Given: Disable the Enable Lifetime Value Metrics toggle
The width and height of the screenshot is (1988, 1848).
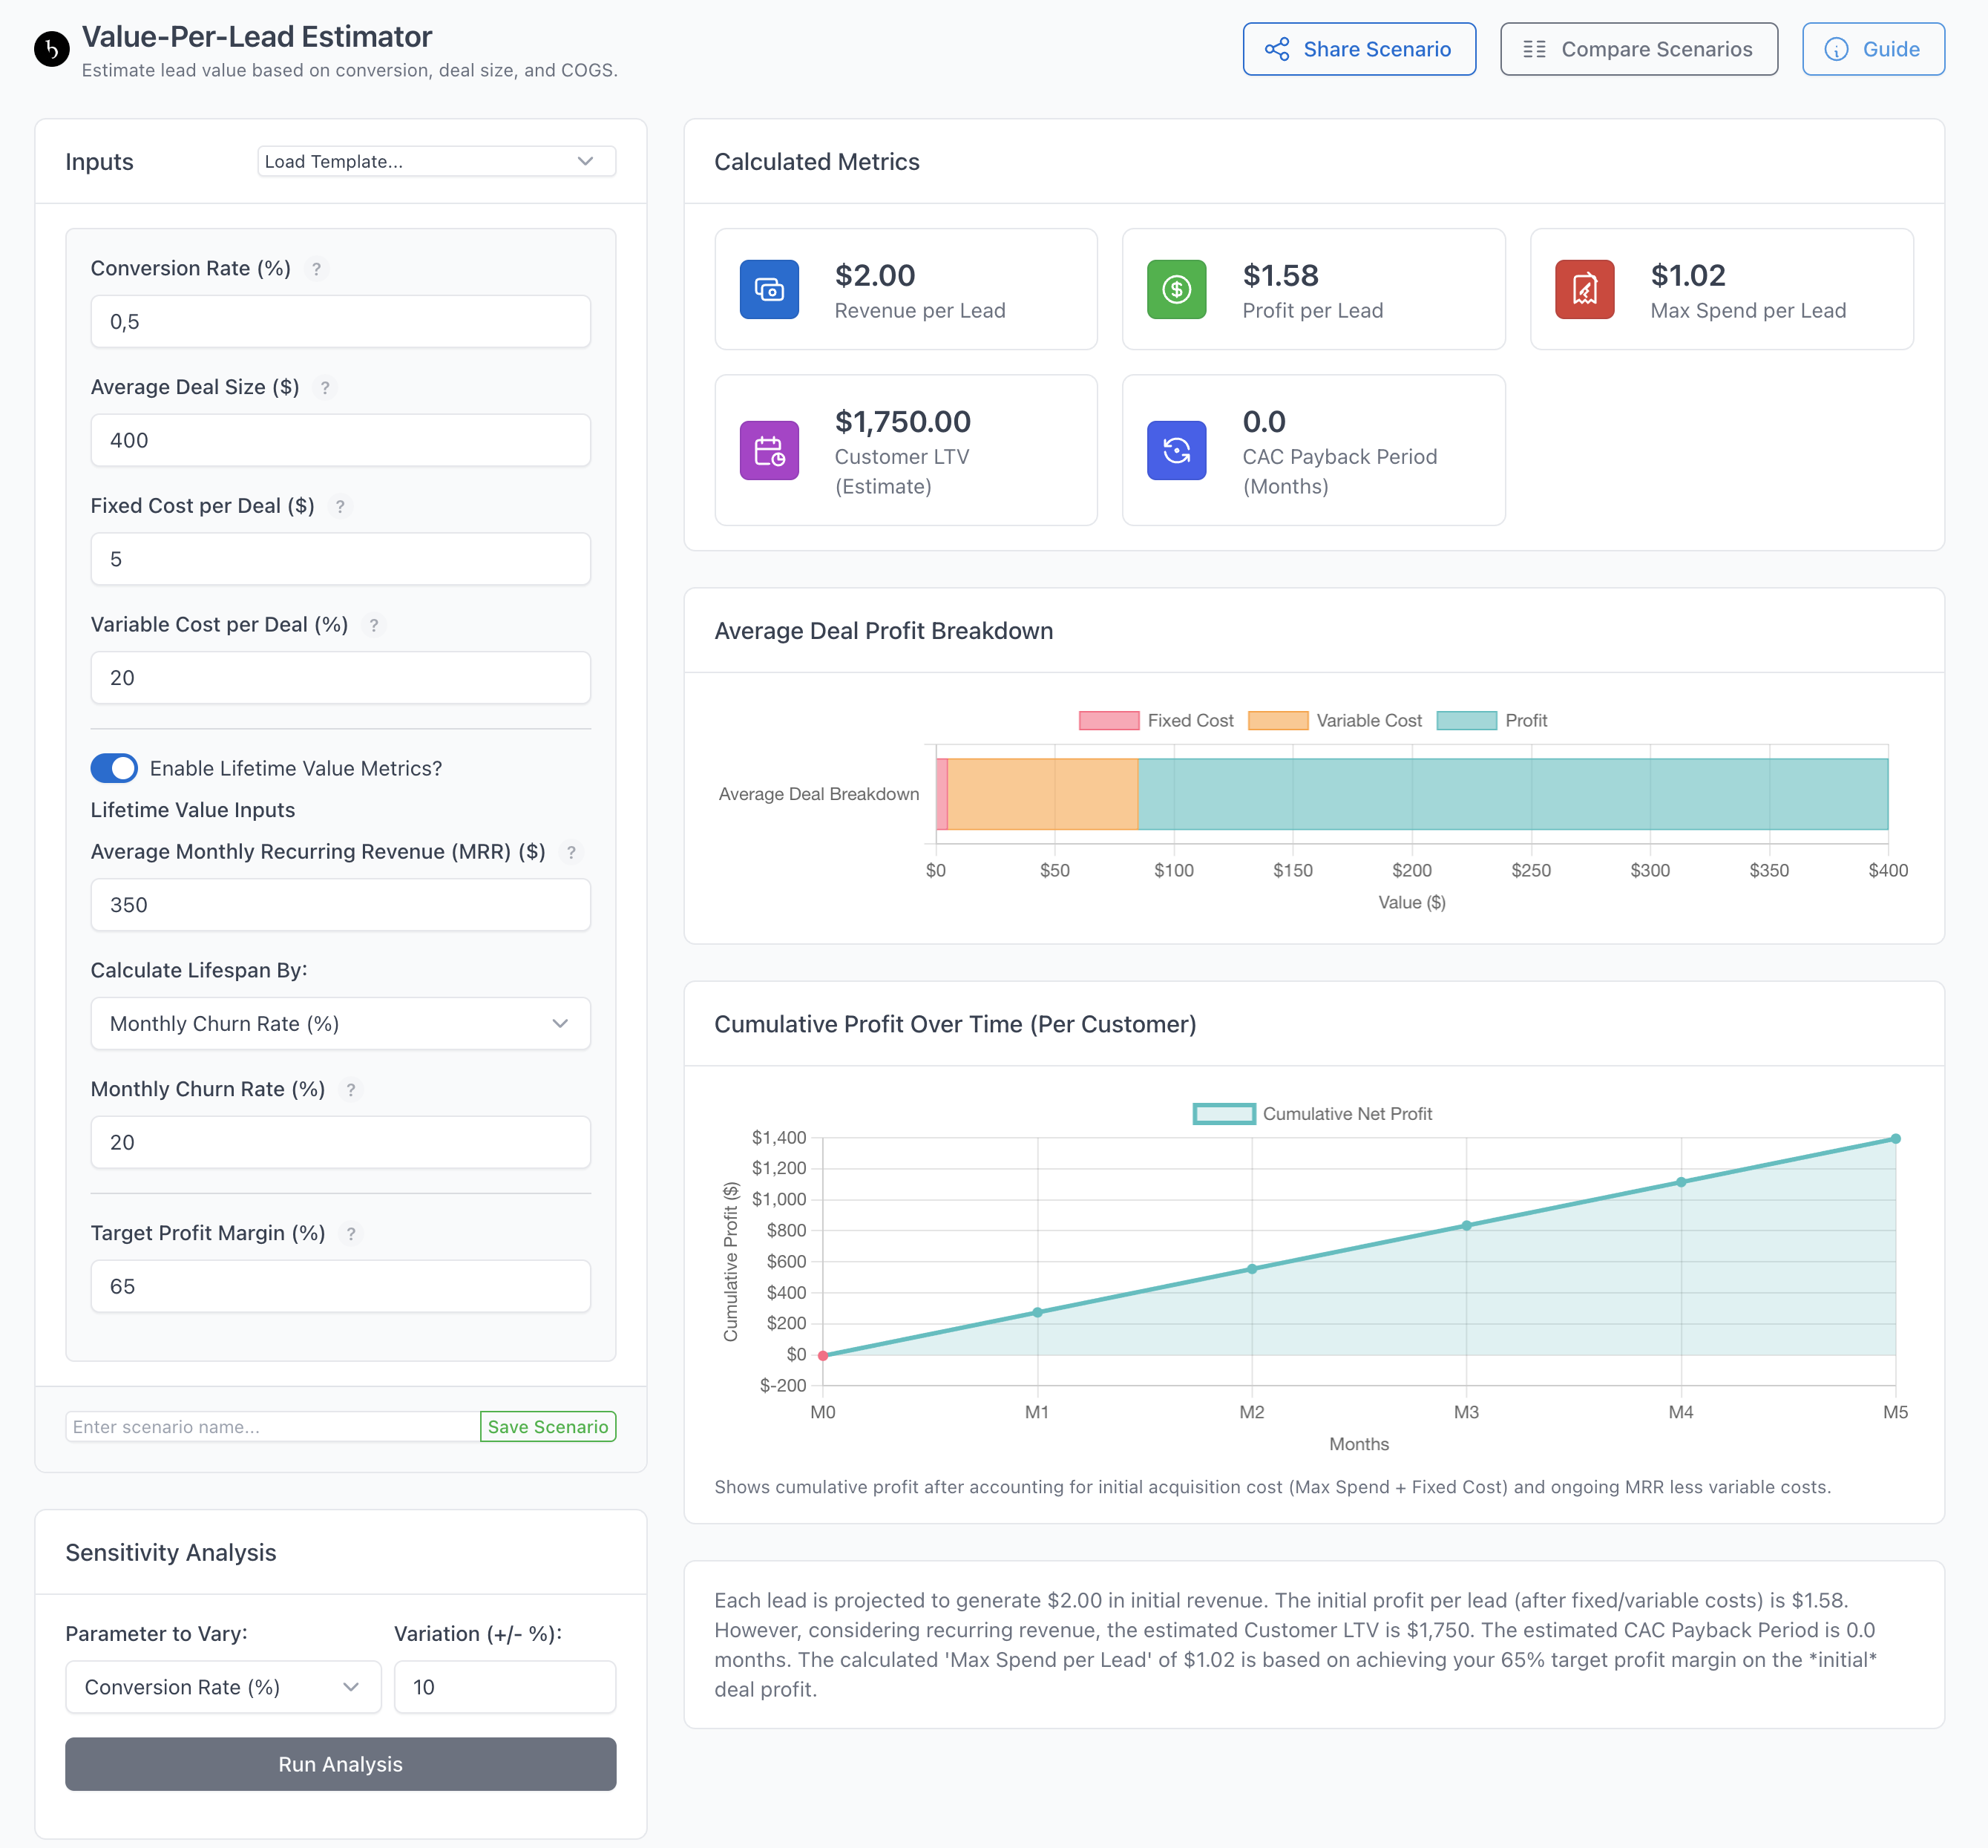Looking at the screenshot, I should point(114,768).
